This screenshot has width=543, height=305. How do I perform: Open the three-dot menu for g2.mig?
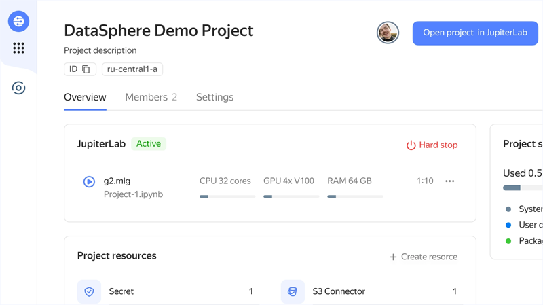449,181
